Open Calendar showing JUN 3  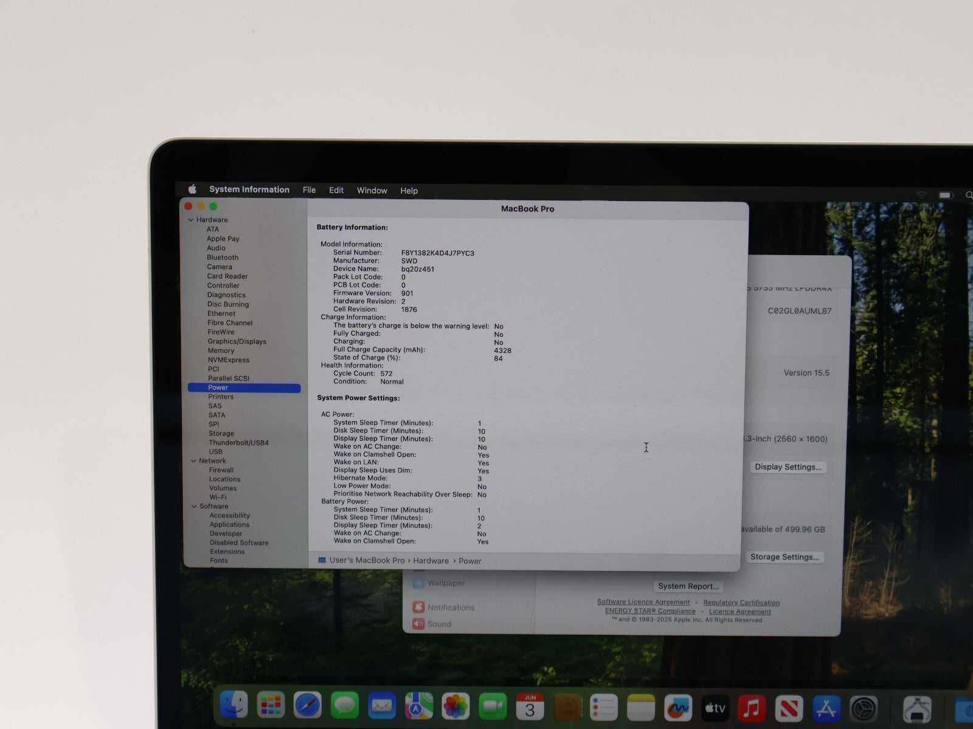[x=530, y=707]
